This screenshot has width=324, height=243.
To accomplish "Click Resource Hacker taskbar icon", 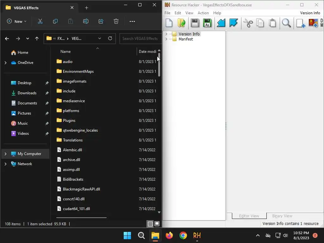I will pyautogui.click(x=197, y=235).
